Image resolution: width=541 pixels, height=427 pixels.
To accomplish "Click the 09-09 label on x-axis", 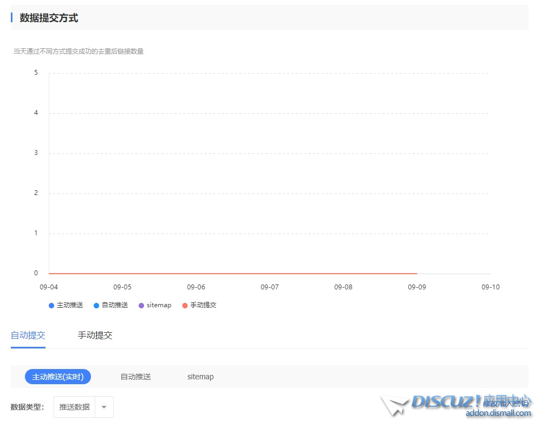I will [416, 287].
